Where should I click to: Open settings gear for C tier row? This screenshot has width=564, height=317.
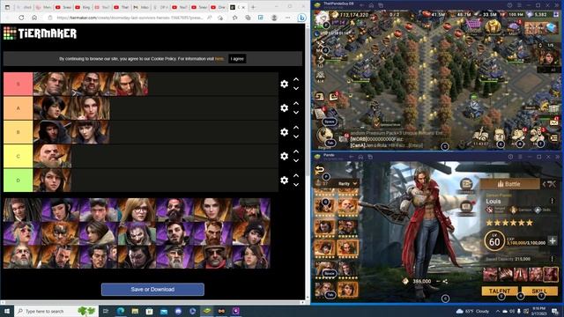pyautogui.click(x=284, y=156)
